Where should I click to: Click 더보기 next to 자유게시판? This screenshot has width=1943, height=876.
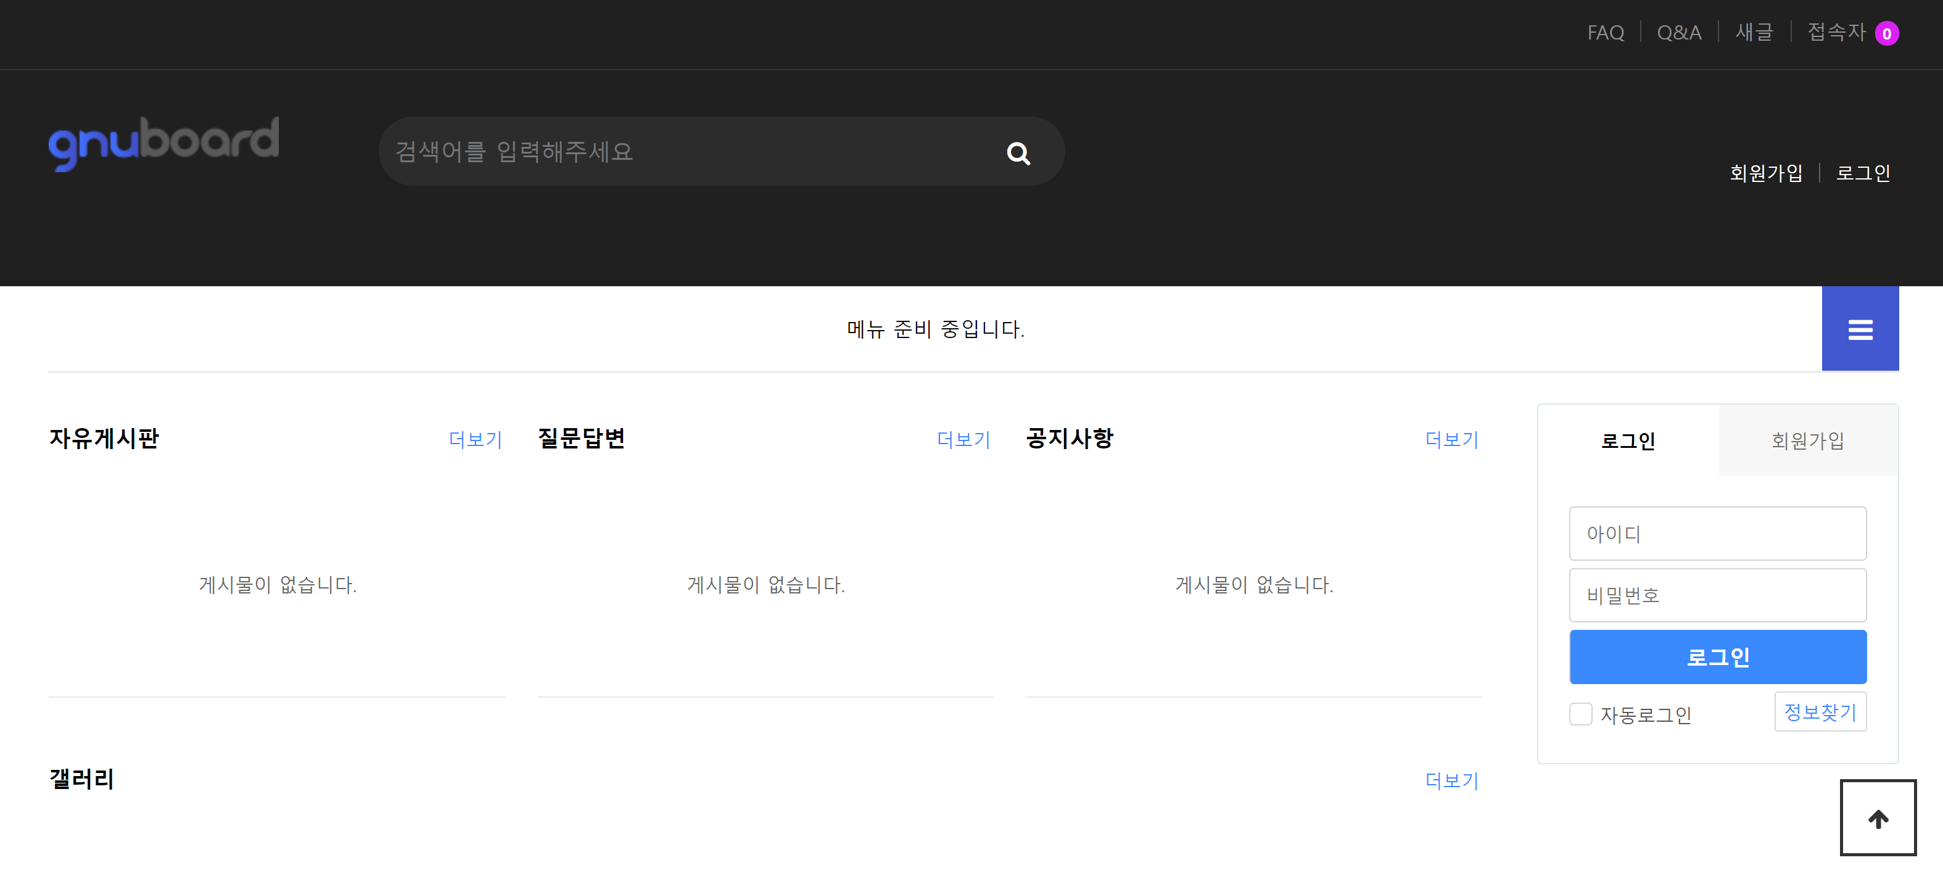(x=474, y=439)
